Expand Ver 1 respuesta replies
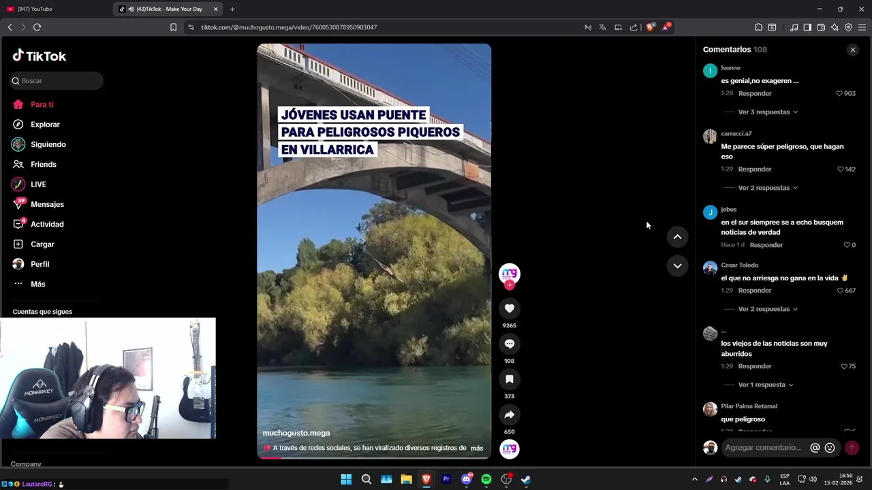872x490 pixels. (766, 385)
